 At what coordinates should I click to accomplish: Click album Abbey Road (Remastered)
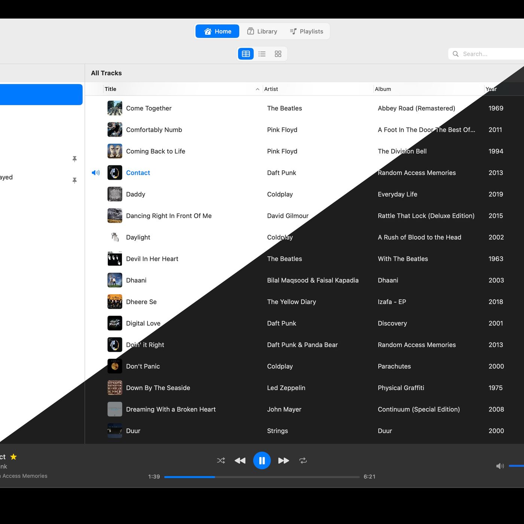pyautogui.click(x=416, y=108)
